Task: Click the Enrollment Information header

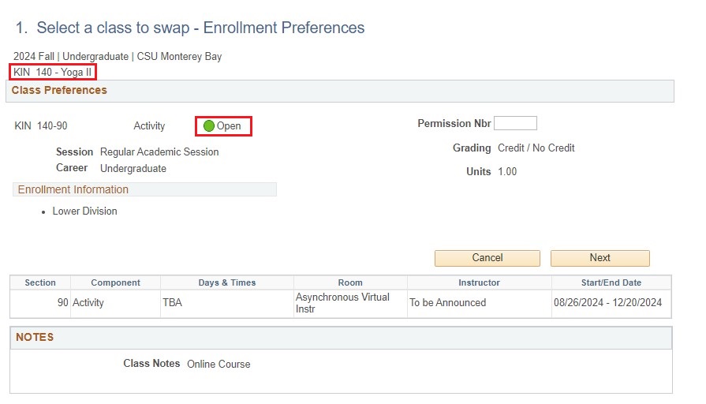Action: coord(73,190)
